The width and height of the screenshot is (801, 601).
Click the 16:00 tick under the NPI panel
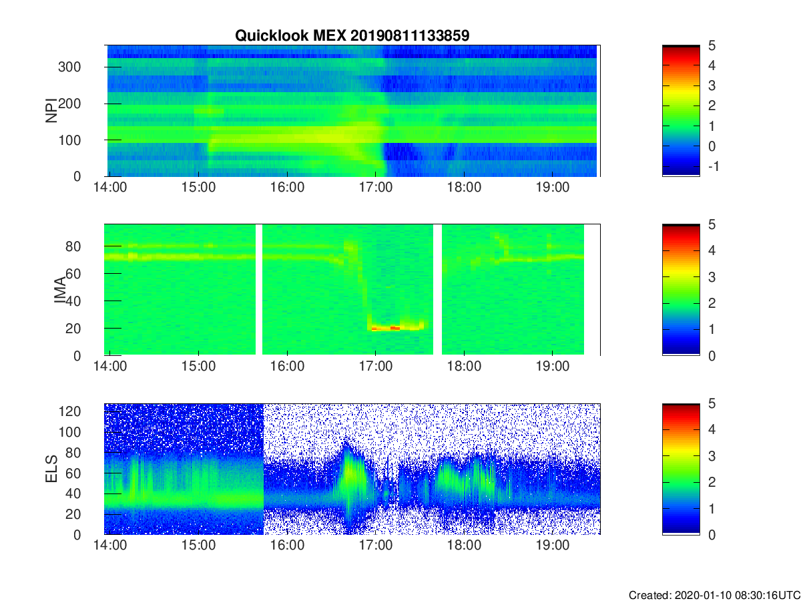pos(287,188)
